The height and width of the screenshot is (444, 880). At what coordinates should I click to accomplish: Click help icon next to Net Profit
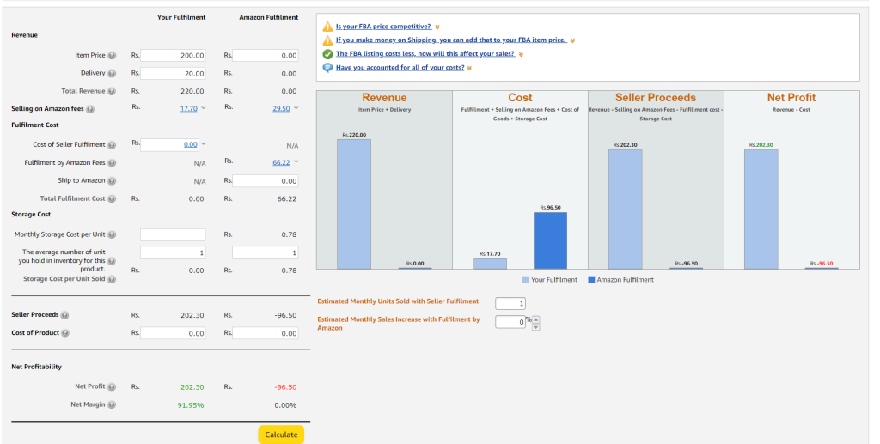pos(112,387)
